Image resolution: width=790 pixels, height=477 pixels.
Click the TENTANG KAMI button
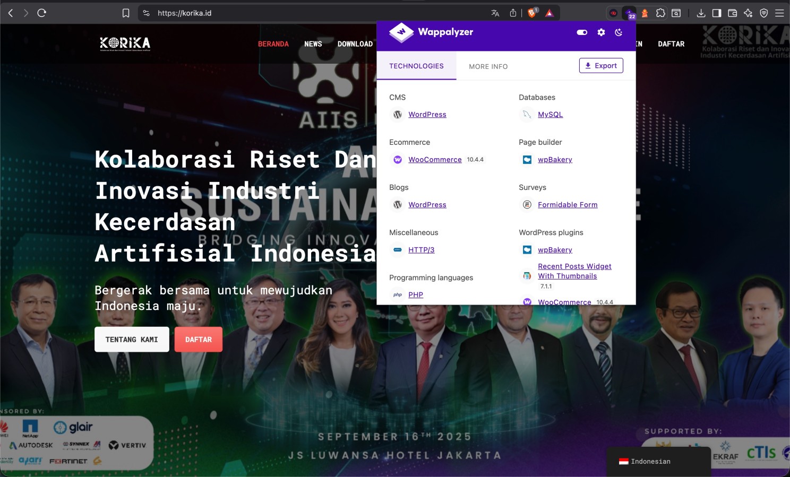(132, 340)
